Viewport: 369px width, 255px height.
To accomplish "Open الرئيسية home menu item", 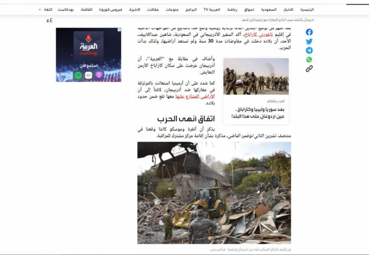I will (307, 9).
